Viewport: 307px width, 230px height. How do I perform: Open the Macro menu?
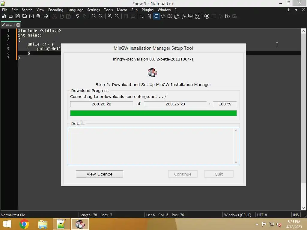pos(122,10)
